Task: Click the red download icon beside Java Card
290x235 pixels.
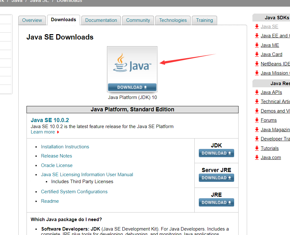Action: pos(257,54)
